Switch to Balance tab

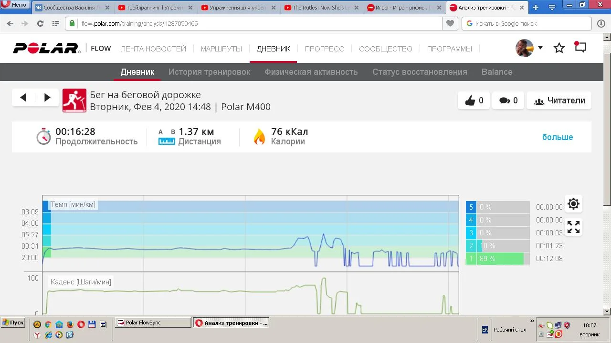[x=497, y=72]
